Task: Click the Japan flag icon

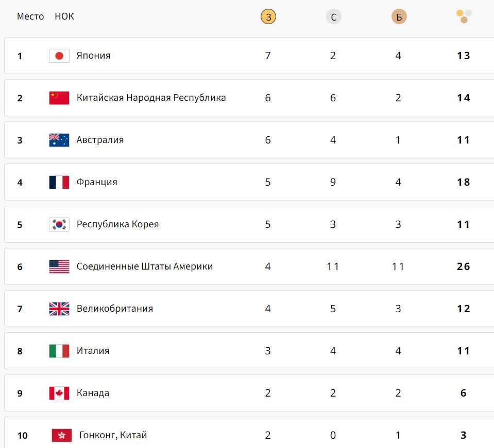Action: (x=59, y=56)
